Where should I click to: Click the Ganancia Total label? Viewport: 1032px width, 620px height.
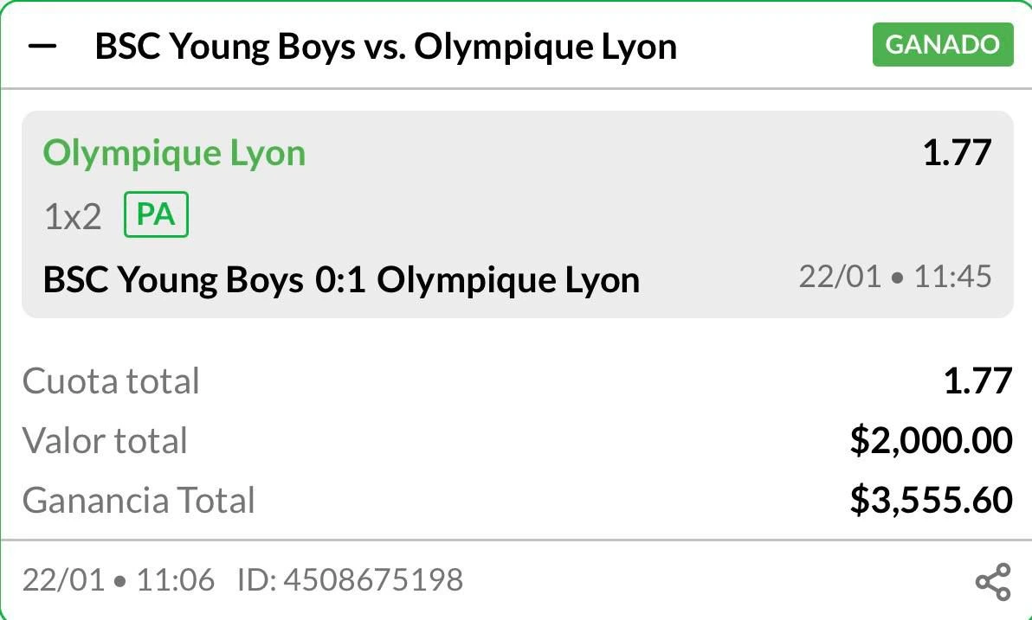coord(139,501)
